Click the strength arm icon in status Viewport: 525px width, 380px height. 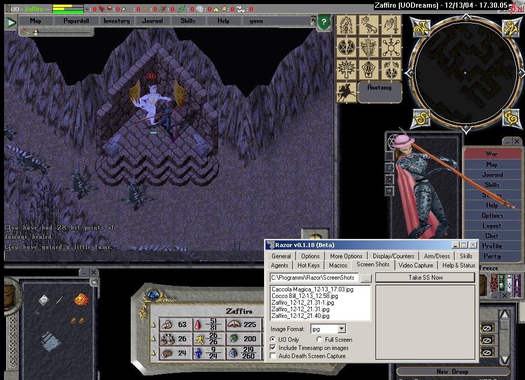click(166, 324)
